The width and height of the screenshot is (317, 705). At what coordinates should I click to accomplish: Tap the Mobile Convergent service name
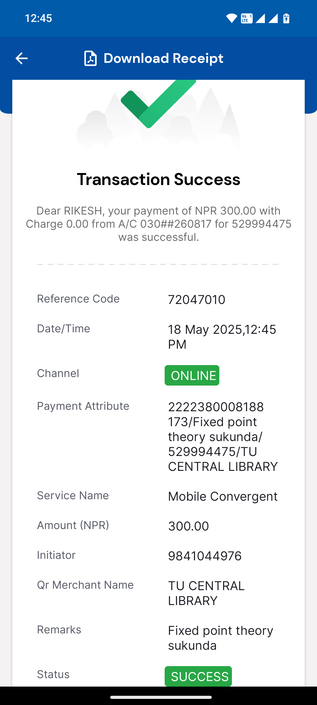point(223,496)
